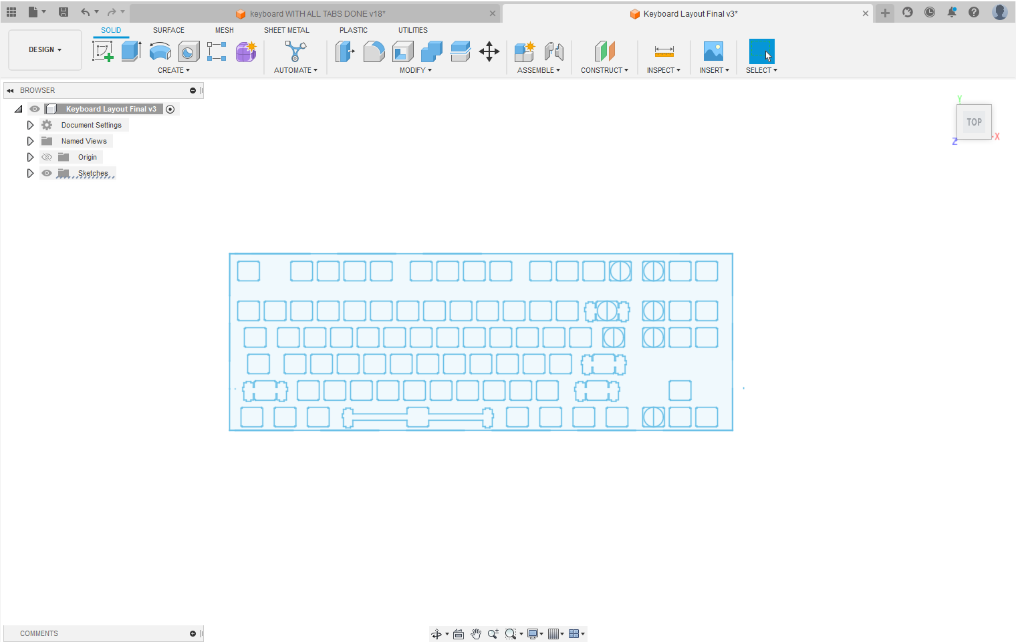The width and height of the screenshot is (1016, 642).
Task: Close the Keyboard Layout Final v3 tab
Action: coord(866,13)
